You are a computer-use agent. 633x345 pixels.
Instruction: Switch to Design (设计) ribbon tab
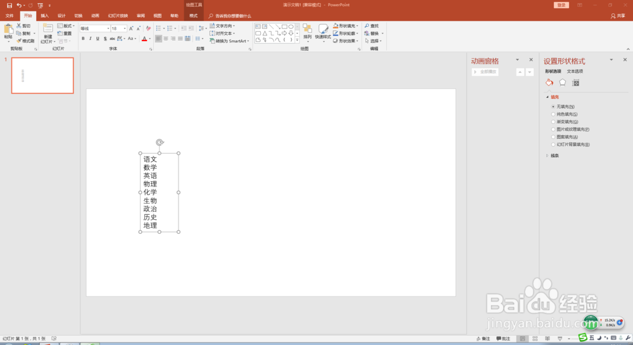61,16
